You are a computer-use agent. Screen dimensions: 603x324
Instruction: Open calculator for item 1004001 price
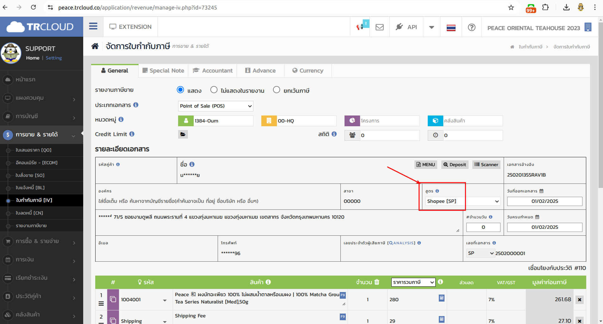tap(442, 298)
